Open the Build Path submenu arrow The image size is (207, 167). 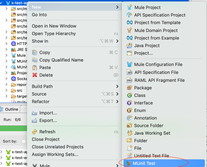tap(117, 86)
